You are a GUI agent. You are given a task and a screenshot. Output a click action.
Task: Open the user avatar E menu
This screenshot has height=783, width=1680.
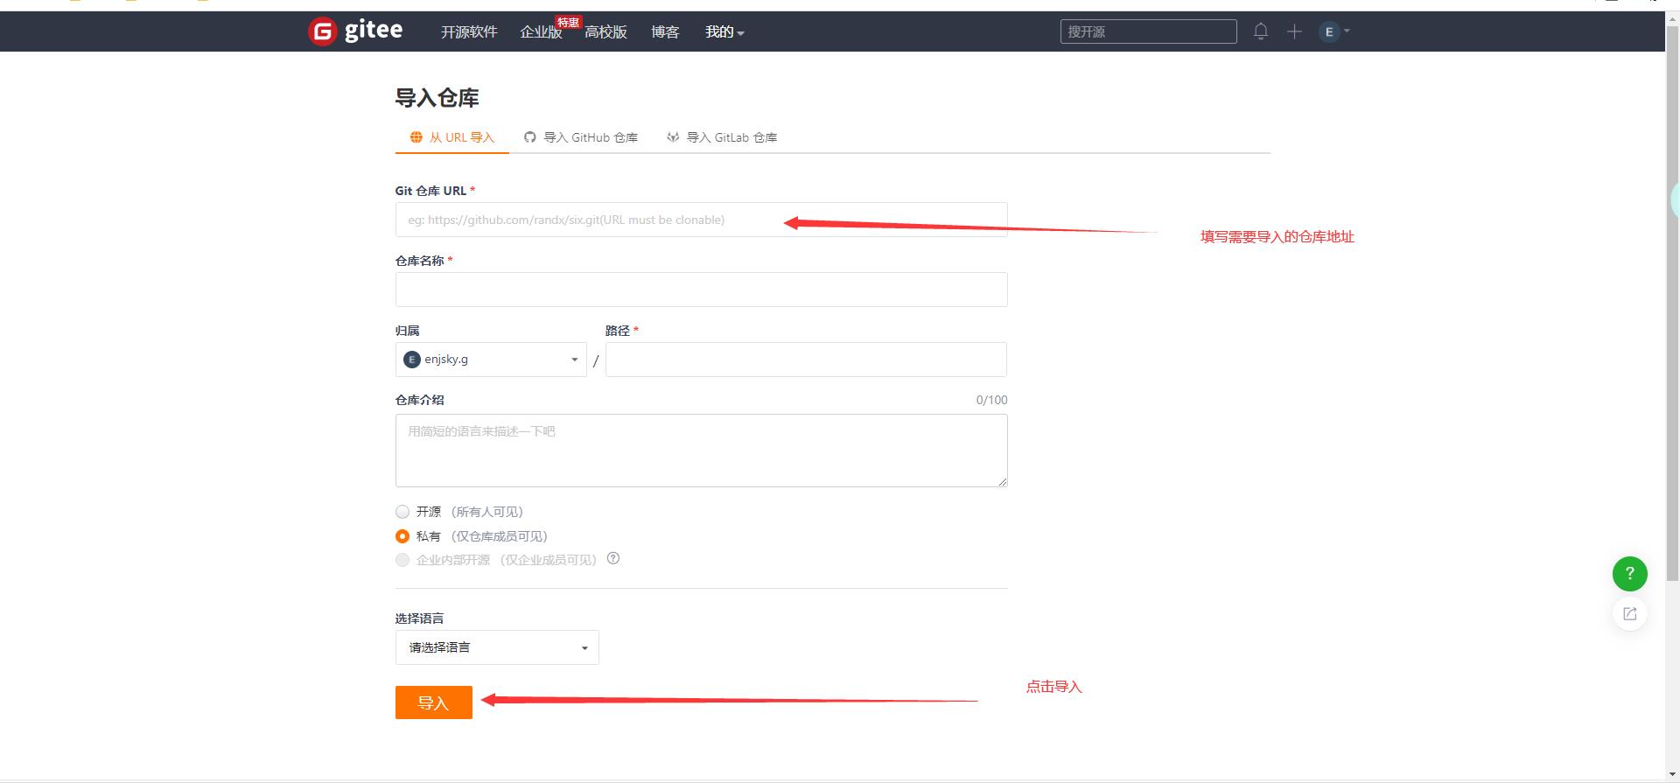(1334, 31)
